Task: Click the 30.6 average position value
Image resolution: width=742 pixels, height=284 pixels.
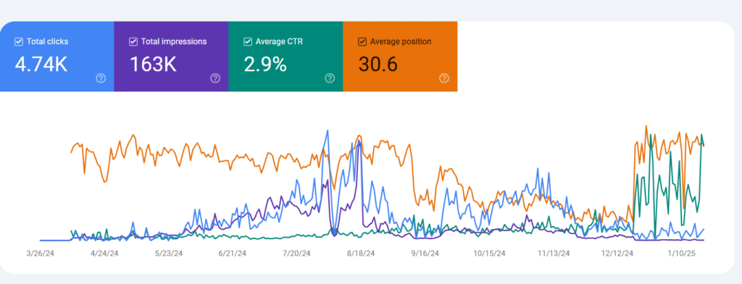Action: pos(378,64)
